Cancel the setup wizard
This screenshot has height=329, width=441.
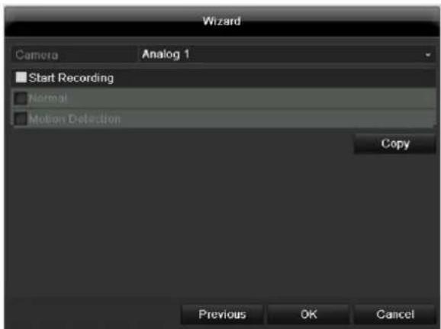point(395,314)
